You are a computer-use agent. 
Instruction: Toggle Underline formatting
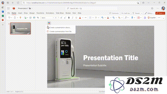pos(76,18)
